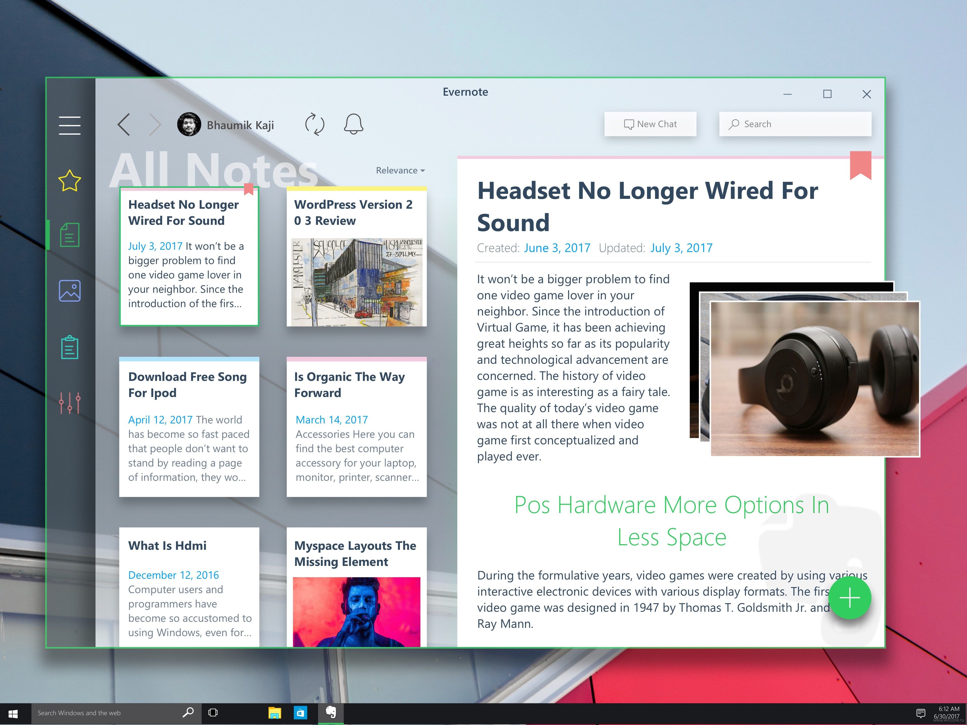Click April 12, 2017 date link
Viewport: 967px width, 725px height.
click(x=160, y=420)
